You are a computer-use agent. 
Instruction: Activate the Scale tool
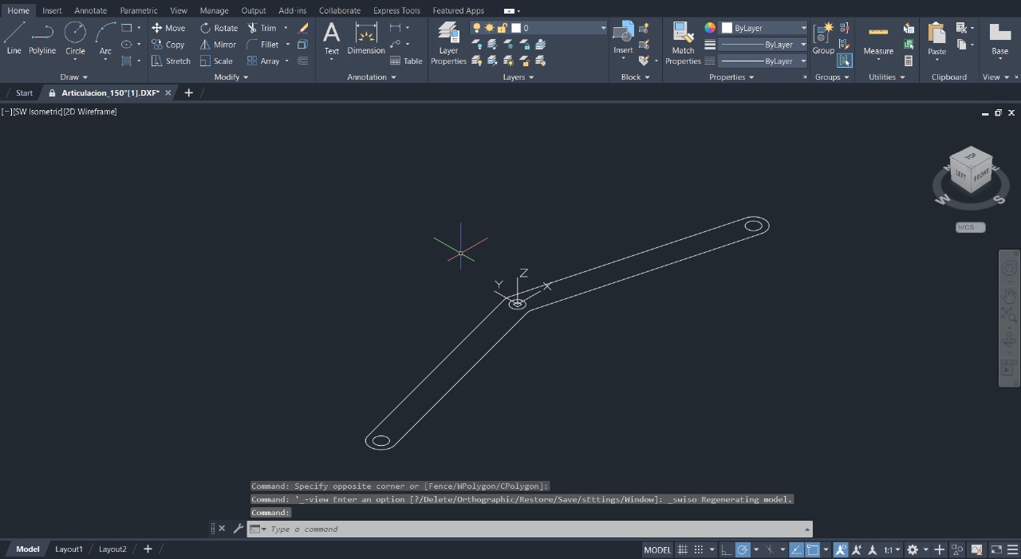click(216, 61)
